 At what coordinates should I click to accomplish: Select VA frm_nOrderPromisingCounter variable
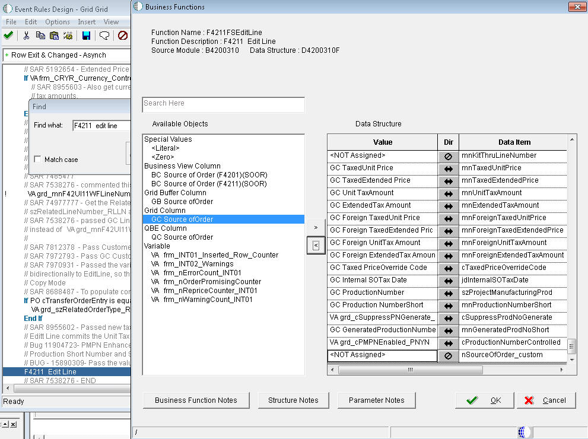click(206, 282)
